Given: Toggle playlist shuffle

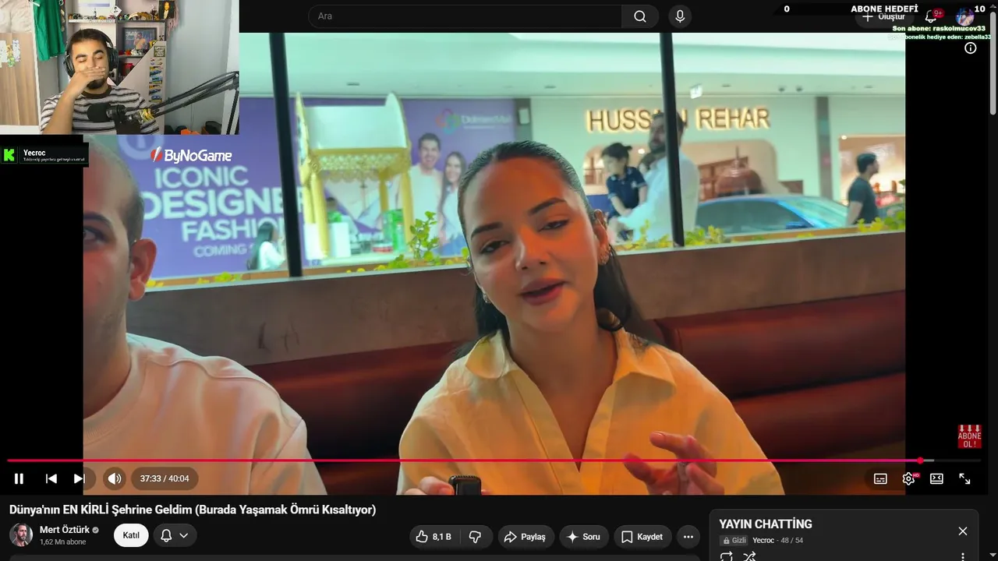Looking at the screenshot, I should click(x=749, y=556).
